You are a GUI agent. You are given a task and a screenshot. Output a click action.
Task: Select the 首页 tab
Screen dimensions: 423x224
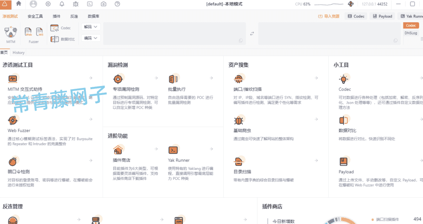(4, 52)
